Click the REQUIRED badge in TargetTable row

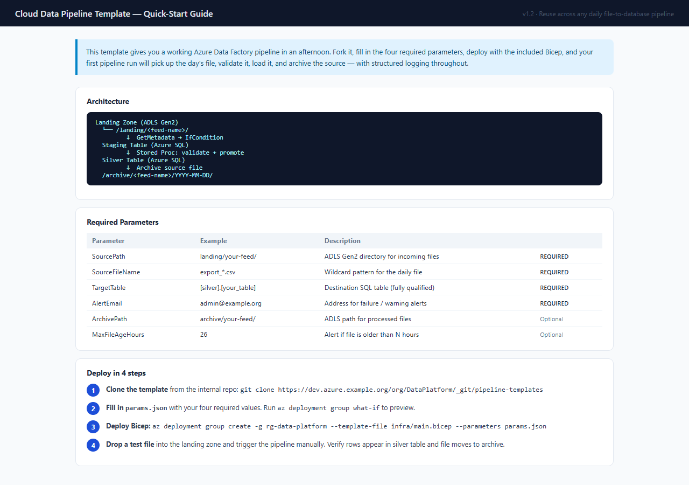pyautogui.click(x=554, y=288)
